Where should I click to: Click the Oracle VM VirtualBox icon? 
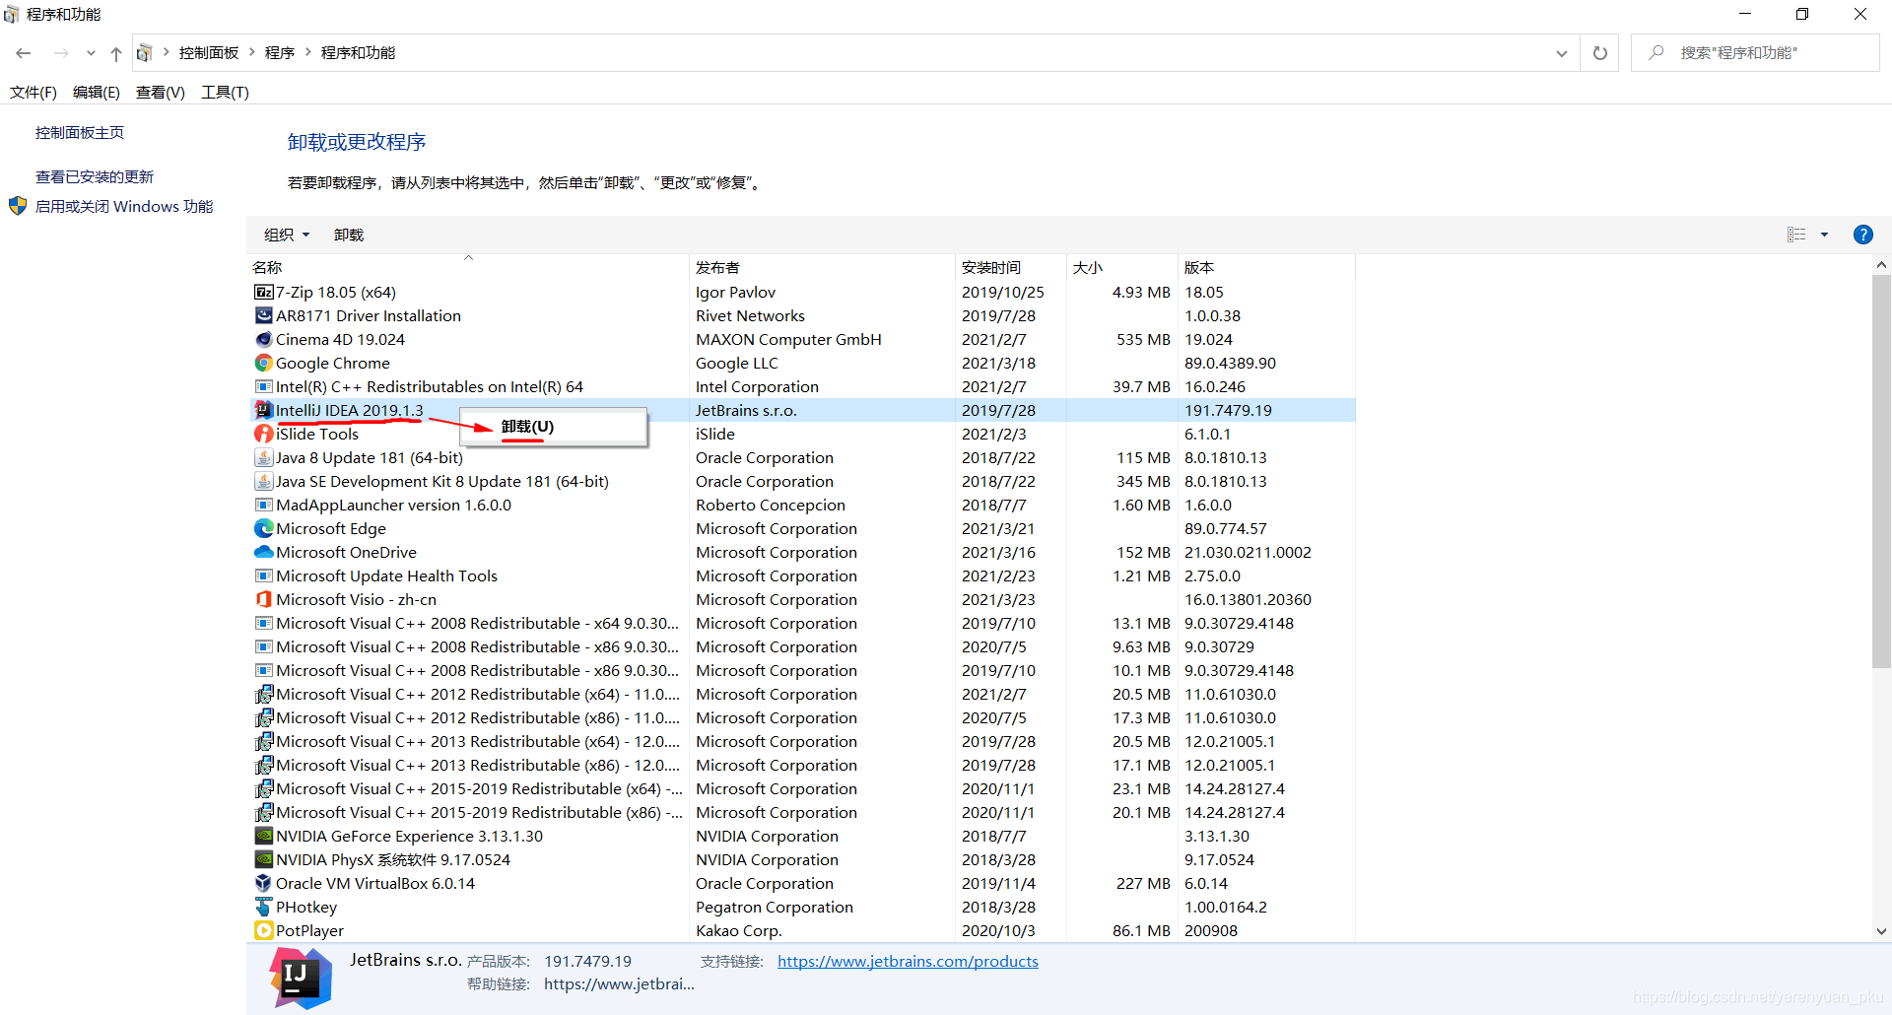click(263, 883)
